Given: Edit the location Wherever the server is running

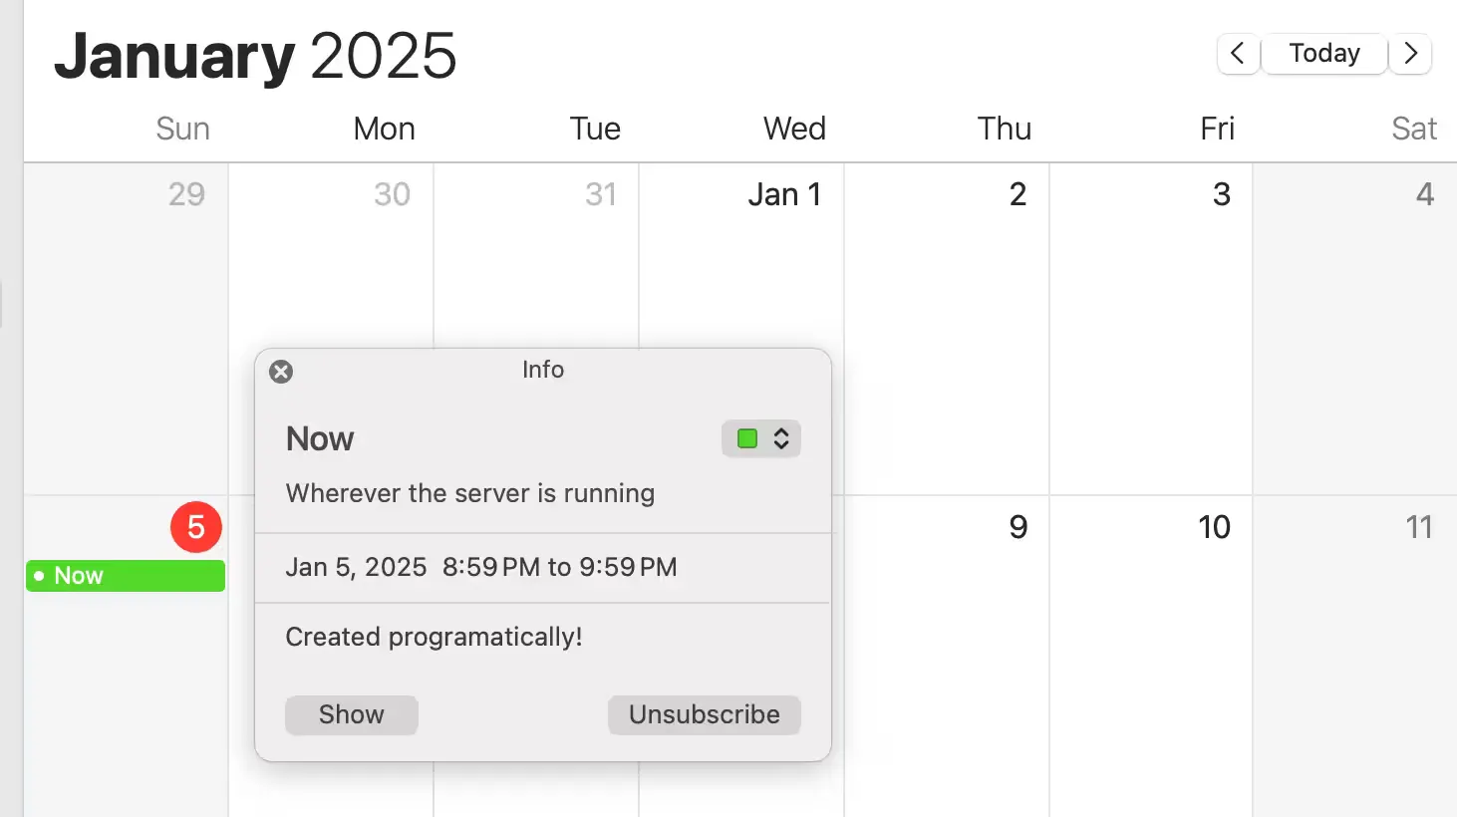Looking at the screenshot, I should (469, 493).
